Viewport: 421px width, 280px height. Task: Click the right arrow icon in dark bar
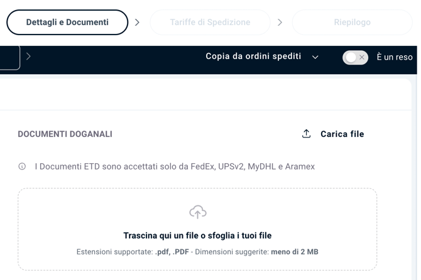point(28,57)
